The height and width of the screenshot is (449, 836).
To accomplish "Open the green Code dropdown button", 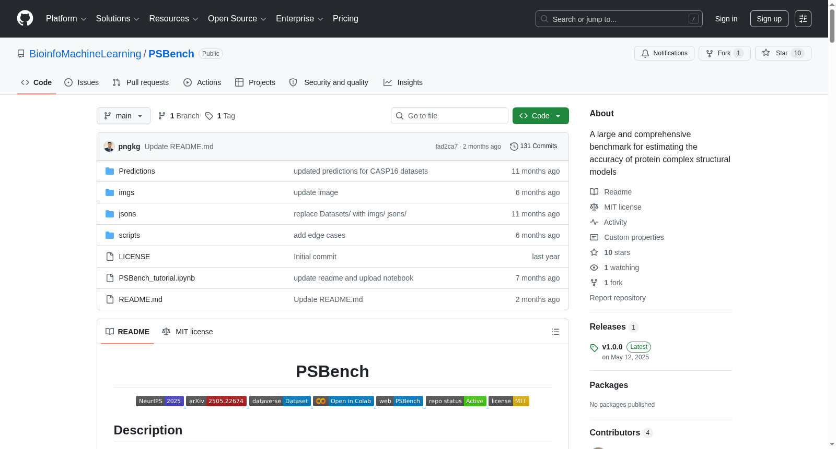I will tap(540, 116).
